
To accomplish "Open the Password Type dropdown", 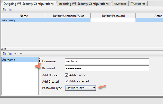I will (x=80, y=88).
